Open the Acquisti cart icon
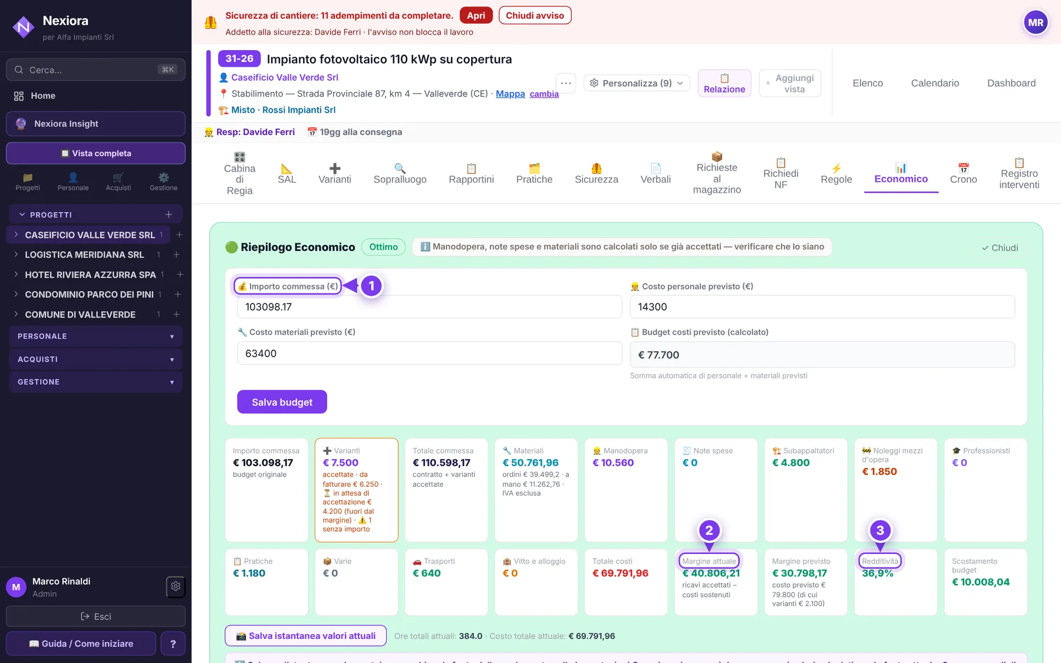This screenshot has height=663, width=1061. click(x=118, y=182)
